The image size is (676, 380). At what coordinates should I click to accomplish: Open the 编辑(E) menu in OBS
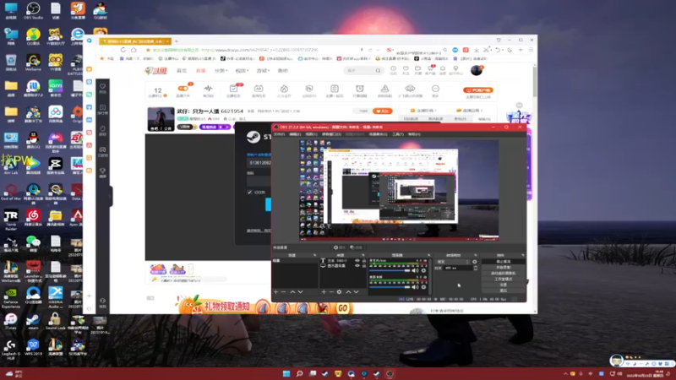295,134
